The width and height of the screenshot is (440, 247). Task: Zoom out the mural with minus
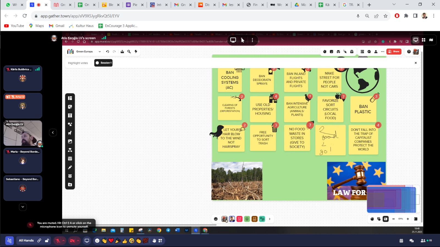394,219
